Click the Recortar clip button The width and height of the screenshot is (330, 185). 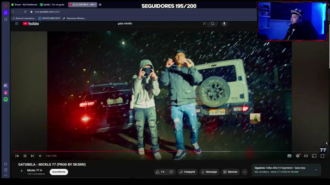point(230,172)
